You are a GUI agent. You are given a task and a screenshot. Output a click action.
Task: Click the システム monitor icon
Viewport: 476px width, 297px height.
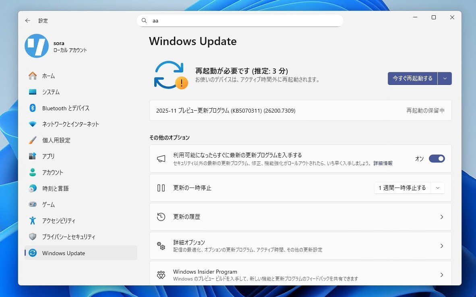click(x=33, y=92)
